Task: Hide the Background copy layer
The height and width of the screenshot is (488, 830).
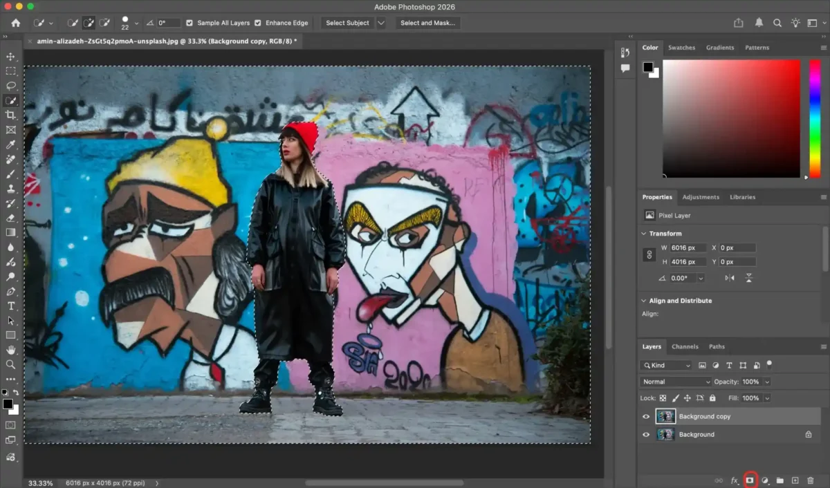Action: pyautogui.click(x=646, y=417)
